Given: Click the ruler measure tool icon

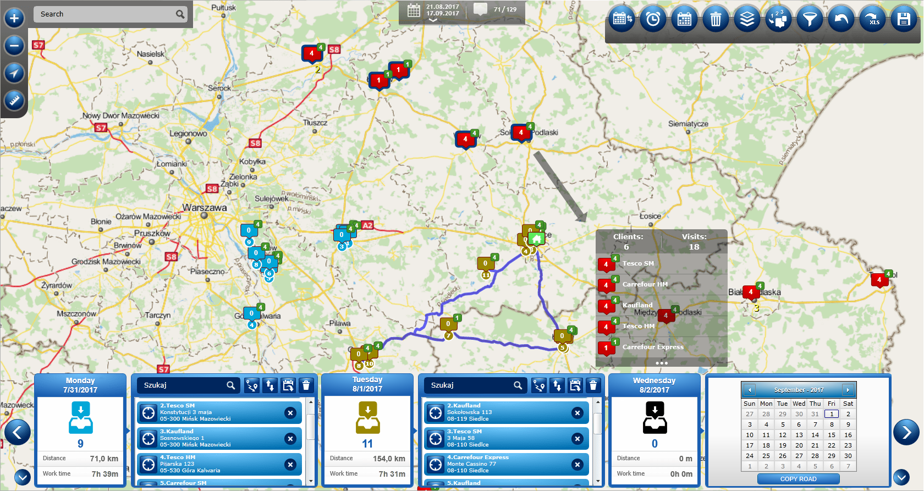Looking at the screenshot, I should (x=14, y=101).
